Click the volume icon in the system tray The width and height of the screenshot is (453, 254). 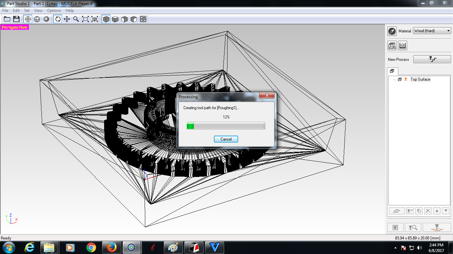[420, 247]
